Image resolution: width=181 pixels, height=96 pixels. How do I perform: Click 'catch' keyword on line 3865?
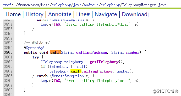(42, 76)
